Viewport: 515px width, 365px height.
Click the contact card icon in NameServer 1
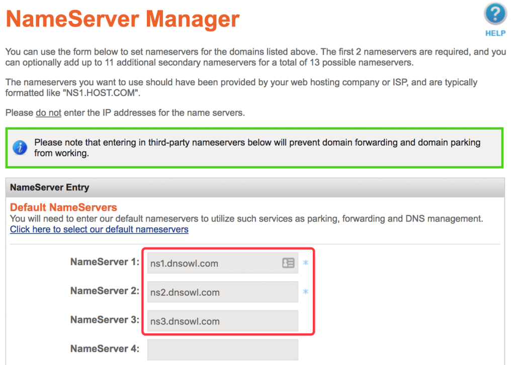(x=288, y=263)
